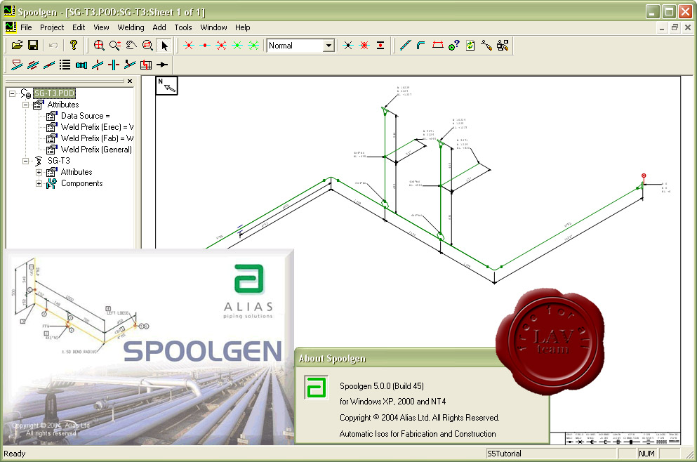Close the tree panel with its X

tap(130, 81)
